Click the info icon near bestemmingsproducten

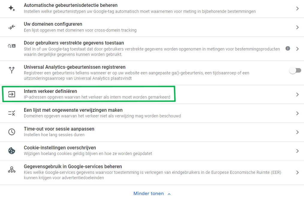pyautogui.click(x=288, y=48)
